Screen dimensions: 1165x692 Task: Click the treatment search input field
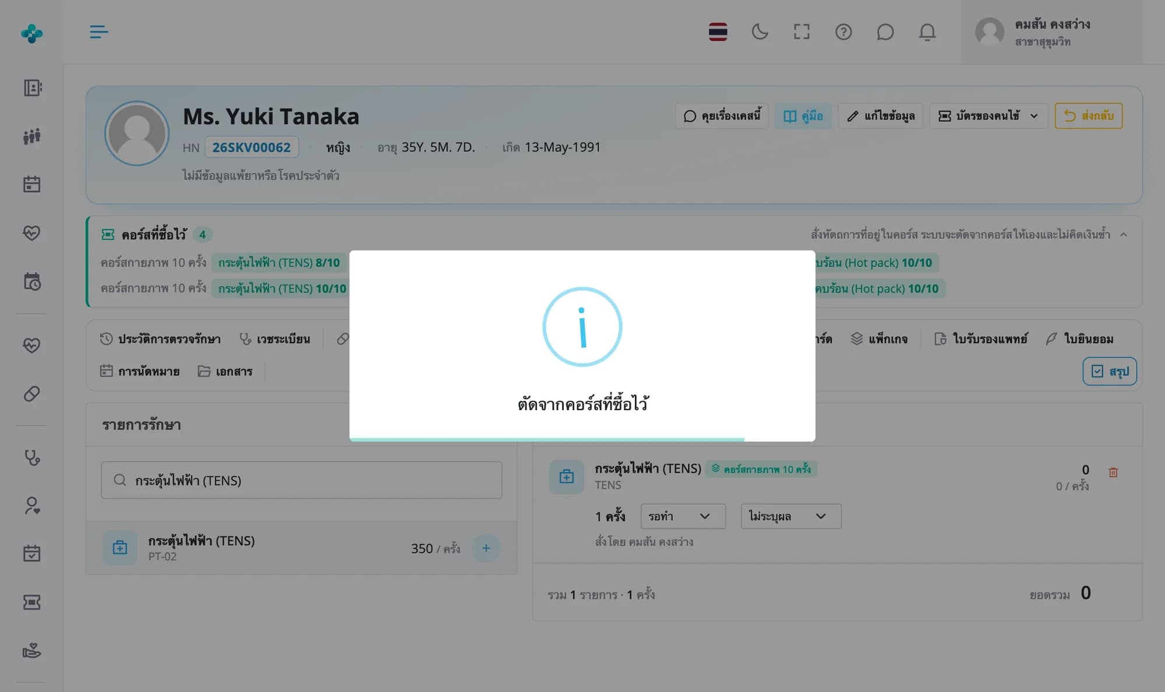point(302,480)
